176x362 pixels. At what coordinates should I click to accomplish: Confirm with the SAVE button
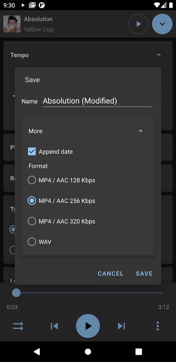click(x=144, y=274)
